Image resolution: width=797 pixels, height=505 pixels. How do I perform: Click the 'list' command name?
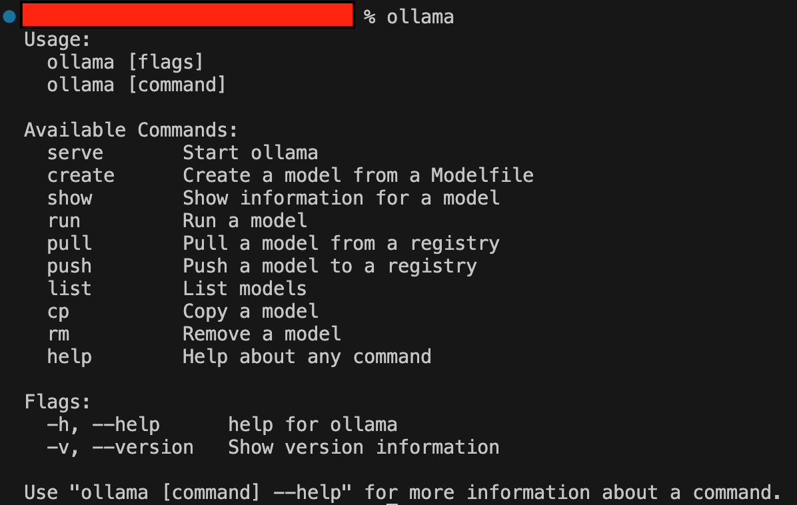[x=69, y=288]
